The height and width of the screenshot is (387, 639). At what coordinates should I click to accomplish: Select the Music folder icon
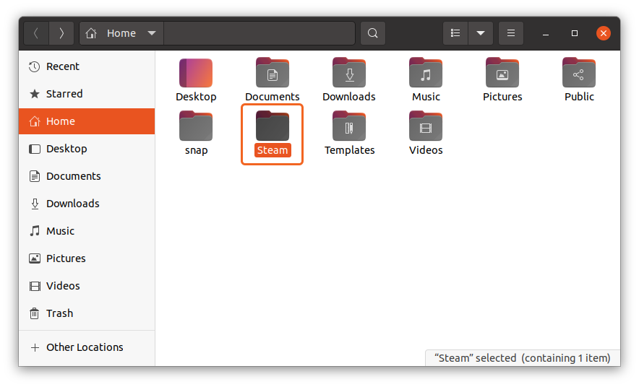click(x=426, y=73)
